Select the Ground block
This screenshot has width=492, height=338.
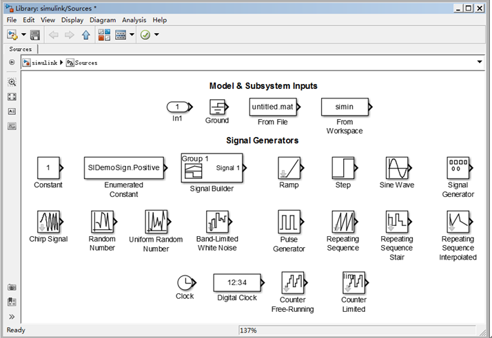point(217,107)
